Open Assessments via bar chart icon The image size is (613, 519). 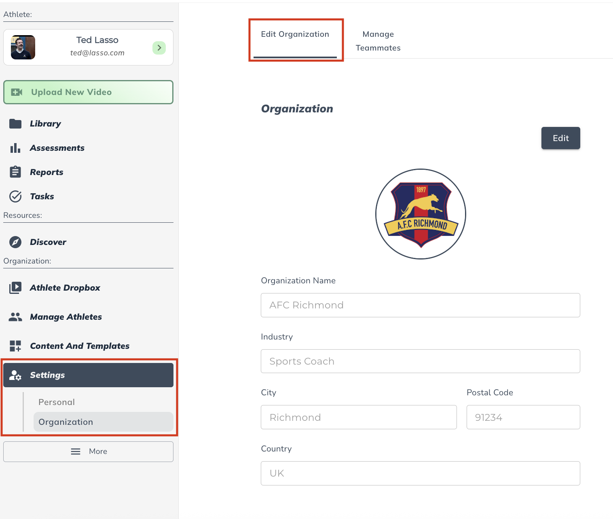pyautogui.click(x=15, y=148)
